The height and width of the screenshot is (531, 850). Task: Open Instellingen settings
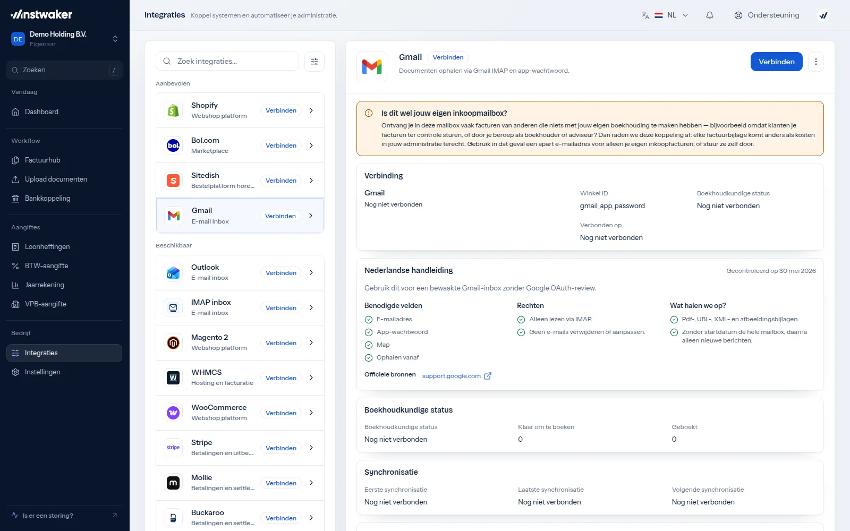(x=64, y=372)
